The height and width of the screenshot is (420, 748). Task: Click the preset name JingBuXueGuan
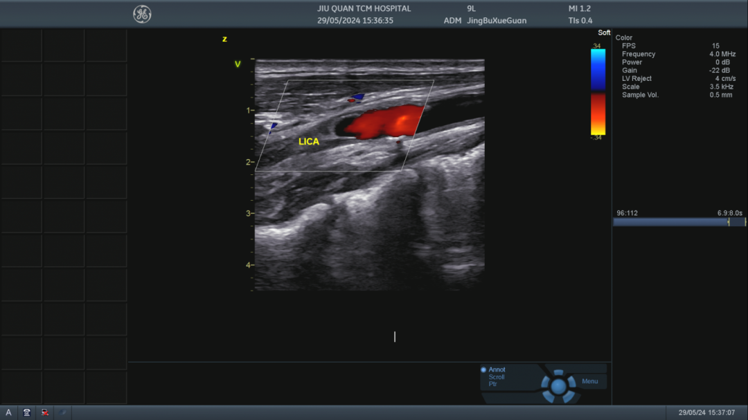click(x=497, y=21)
